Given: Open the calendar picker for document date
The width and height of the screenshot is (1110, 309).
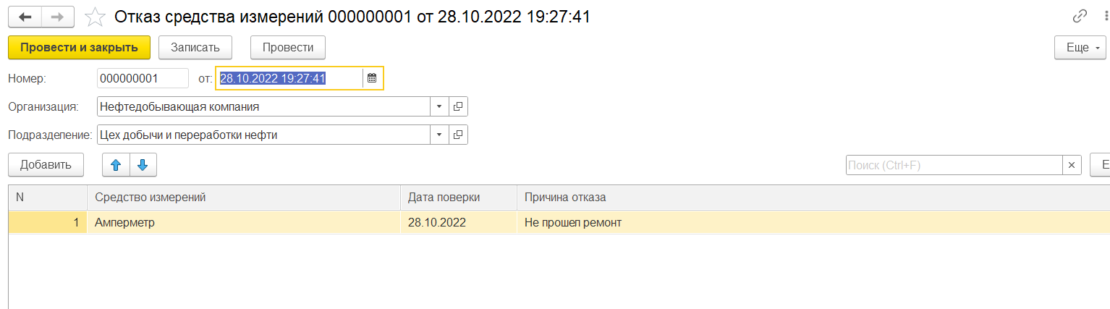Looking at the screenshot, I should pyautogui.click(x=372, y=78).
